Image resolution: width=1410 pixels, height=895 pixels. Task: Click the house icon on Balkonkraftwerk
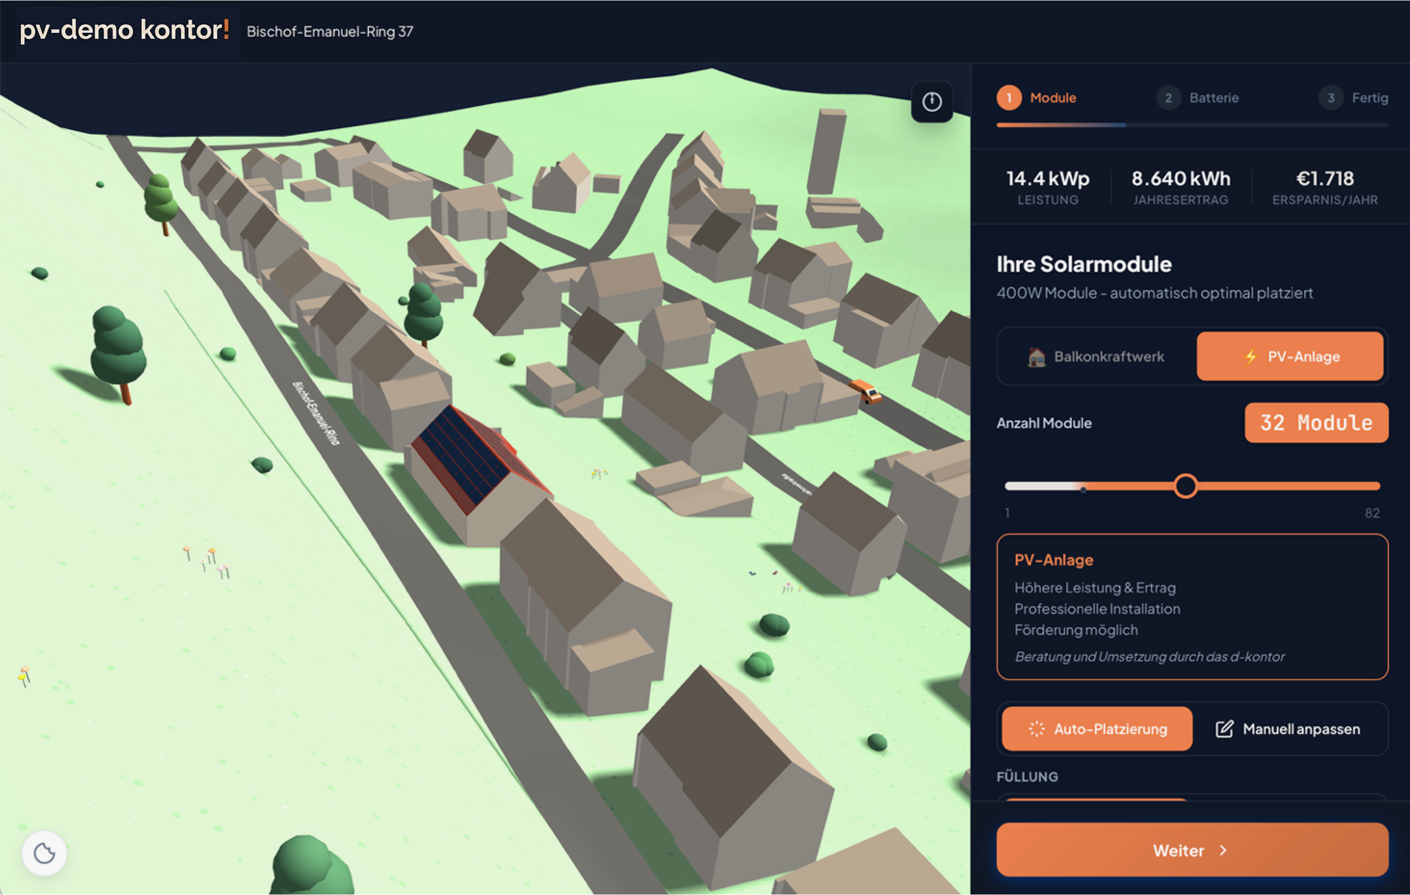pos(1037,357)
